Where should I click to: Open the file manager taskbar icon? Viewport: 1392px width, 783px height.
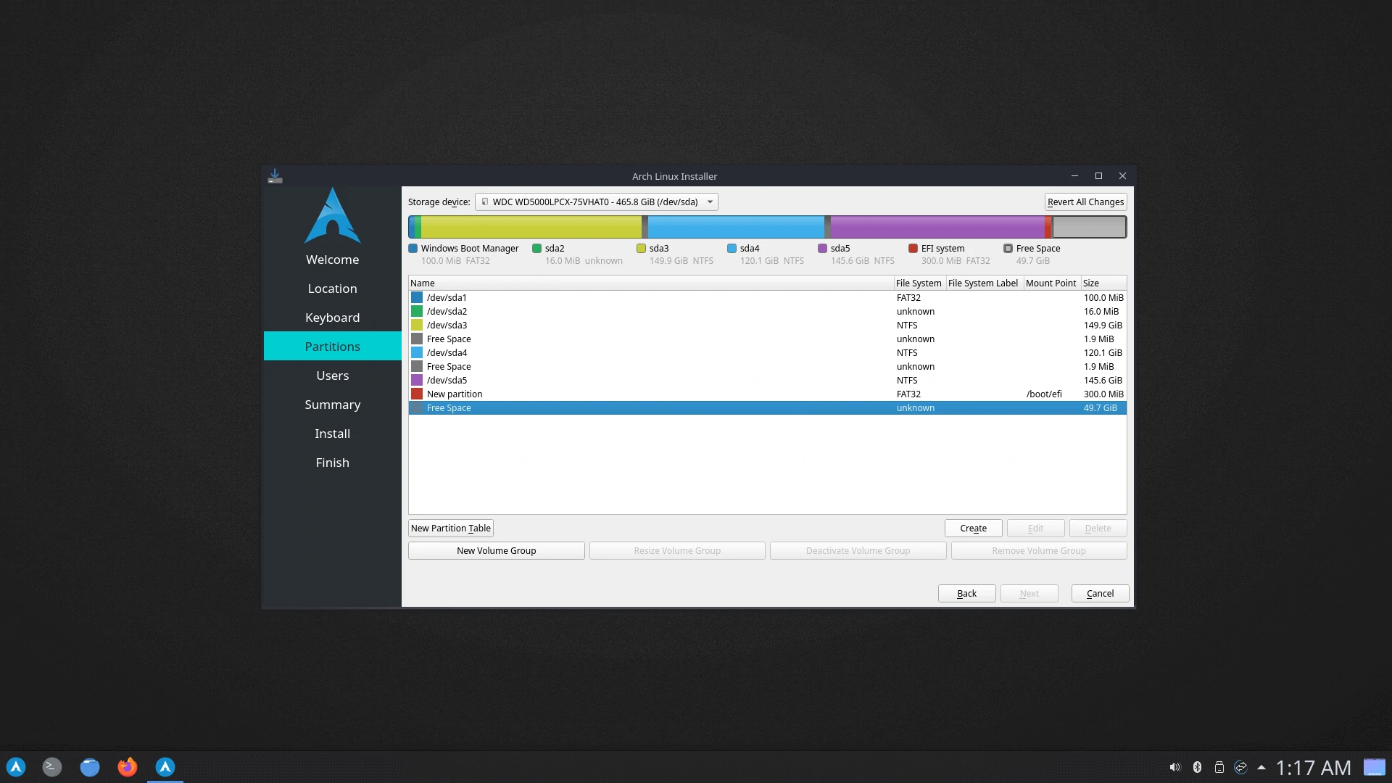[90, 767]
